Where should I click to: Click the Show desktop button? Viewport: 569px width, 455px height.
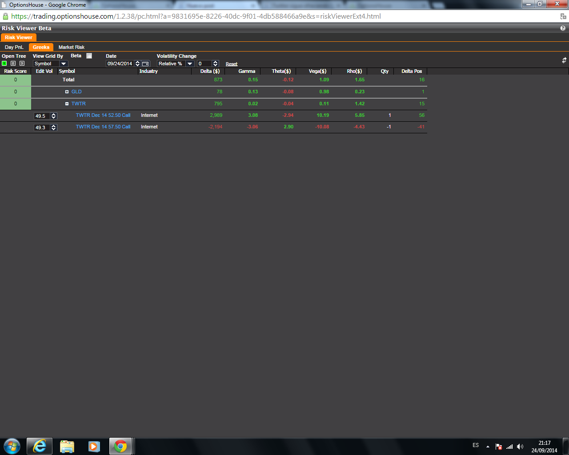pos(566,446)
